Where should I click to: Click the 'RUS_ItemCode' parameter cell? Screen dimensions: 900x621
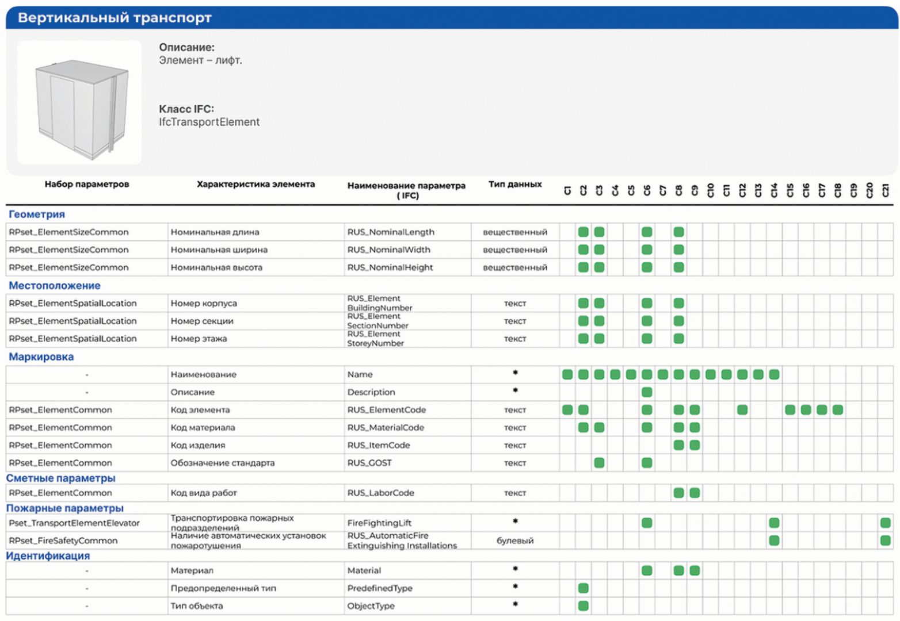click(407, 445)
